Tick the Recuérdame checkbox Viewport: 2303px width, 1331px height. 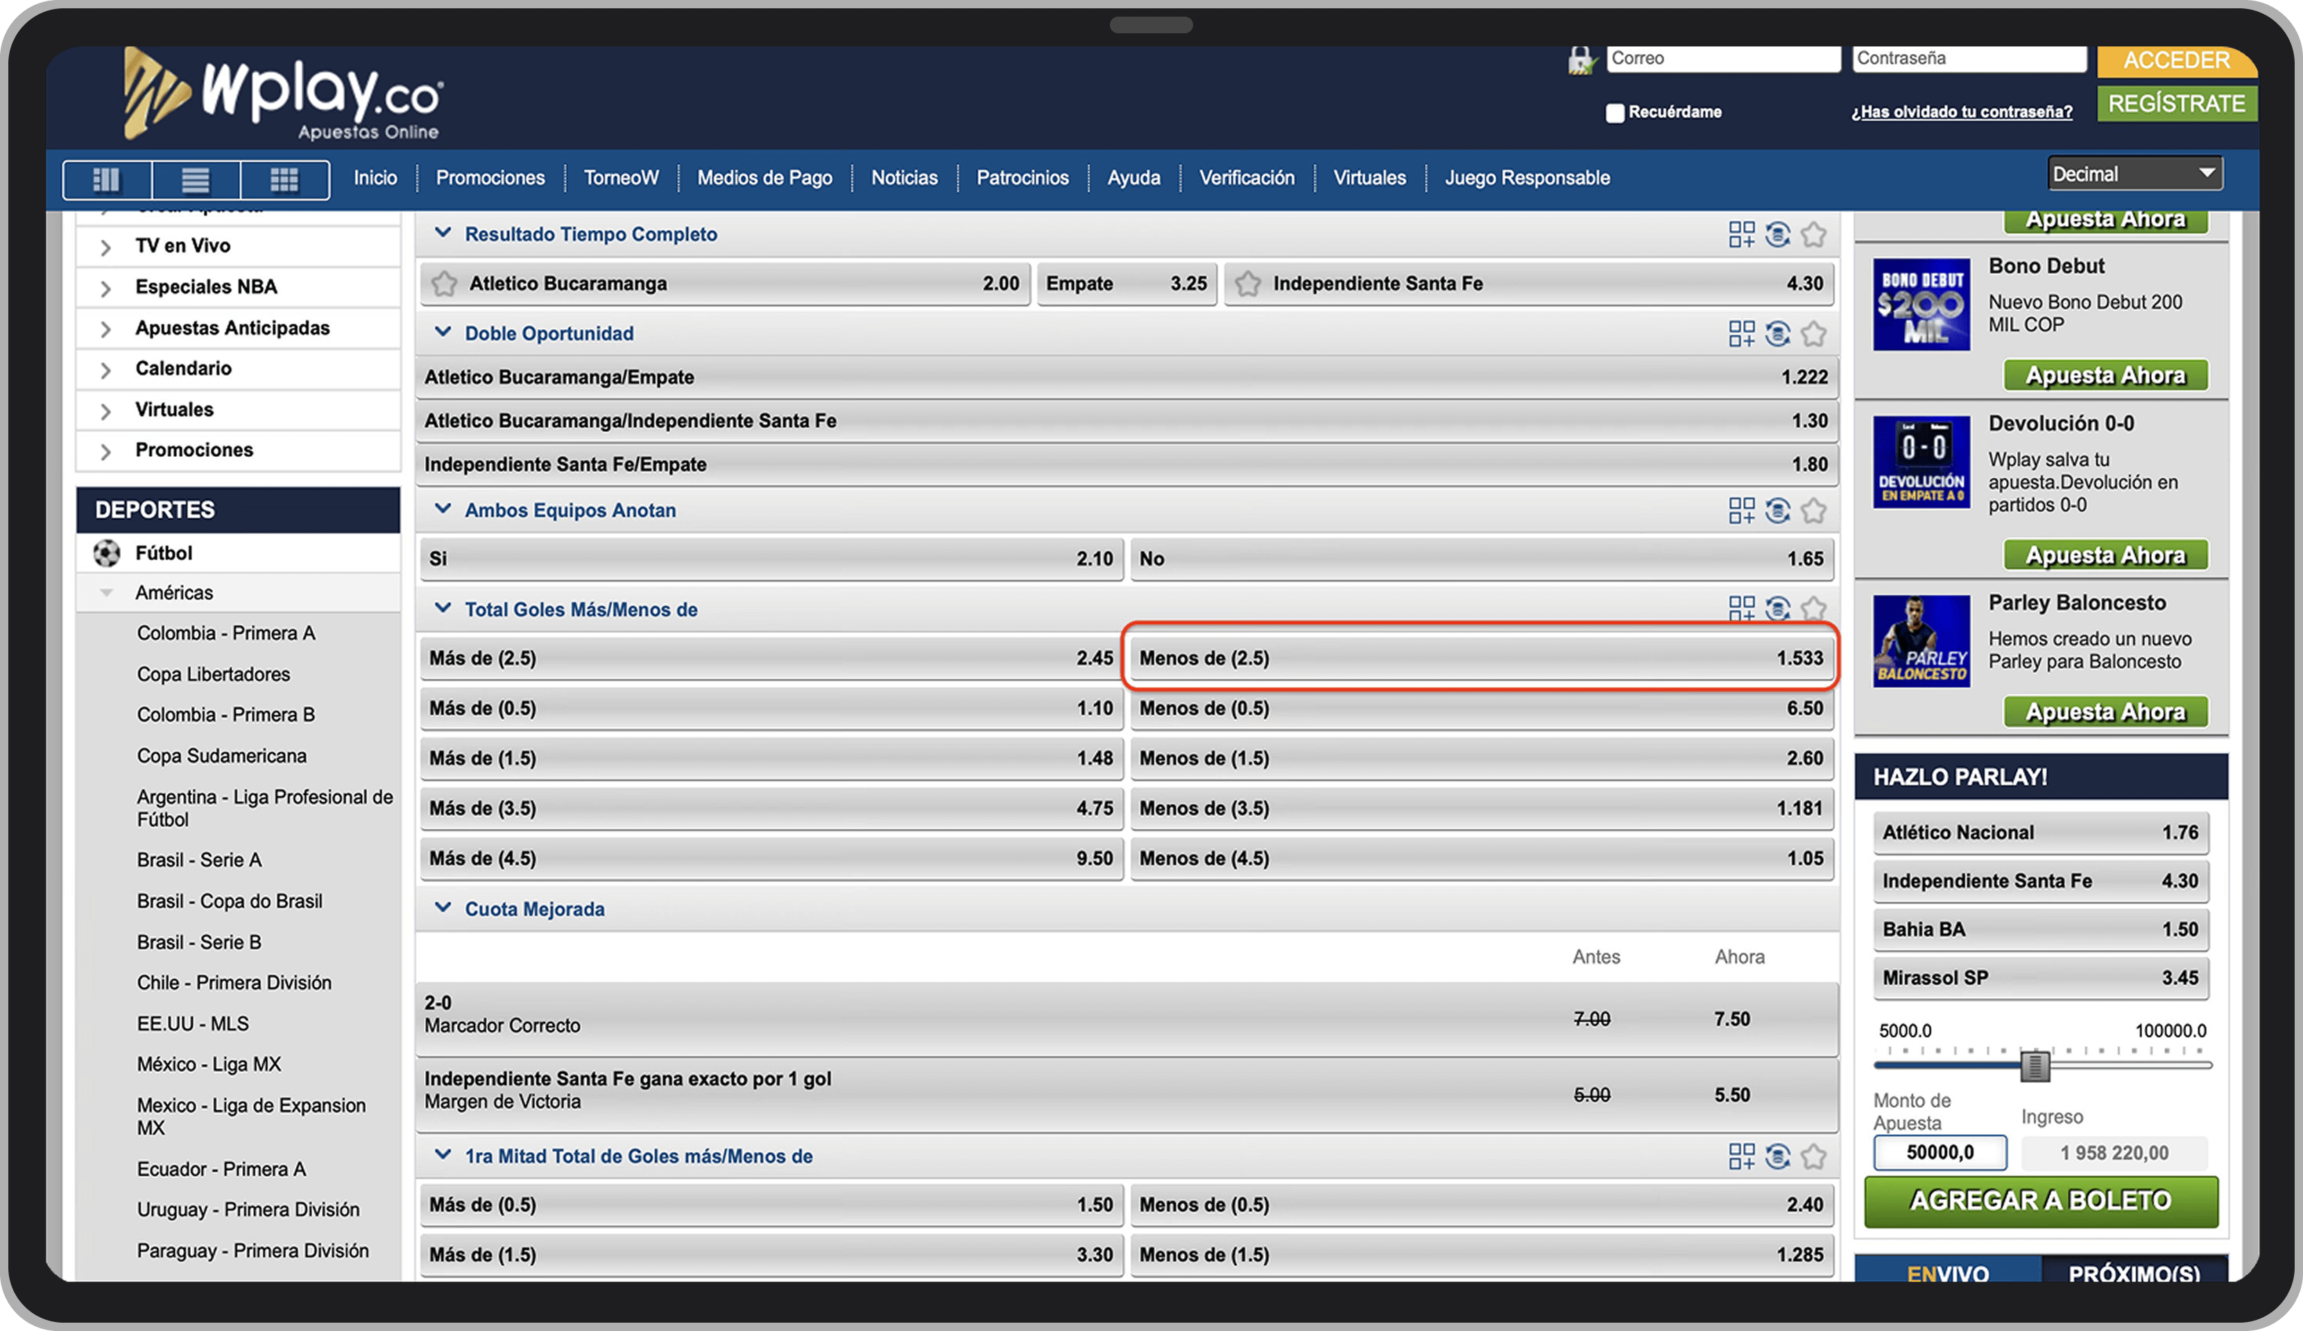point(1615,112)
